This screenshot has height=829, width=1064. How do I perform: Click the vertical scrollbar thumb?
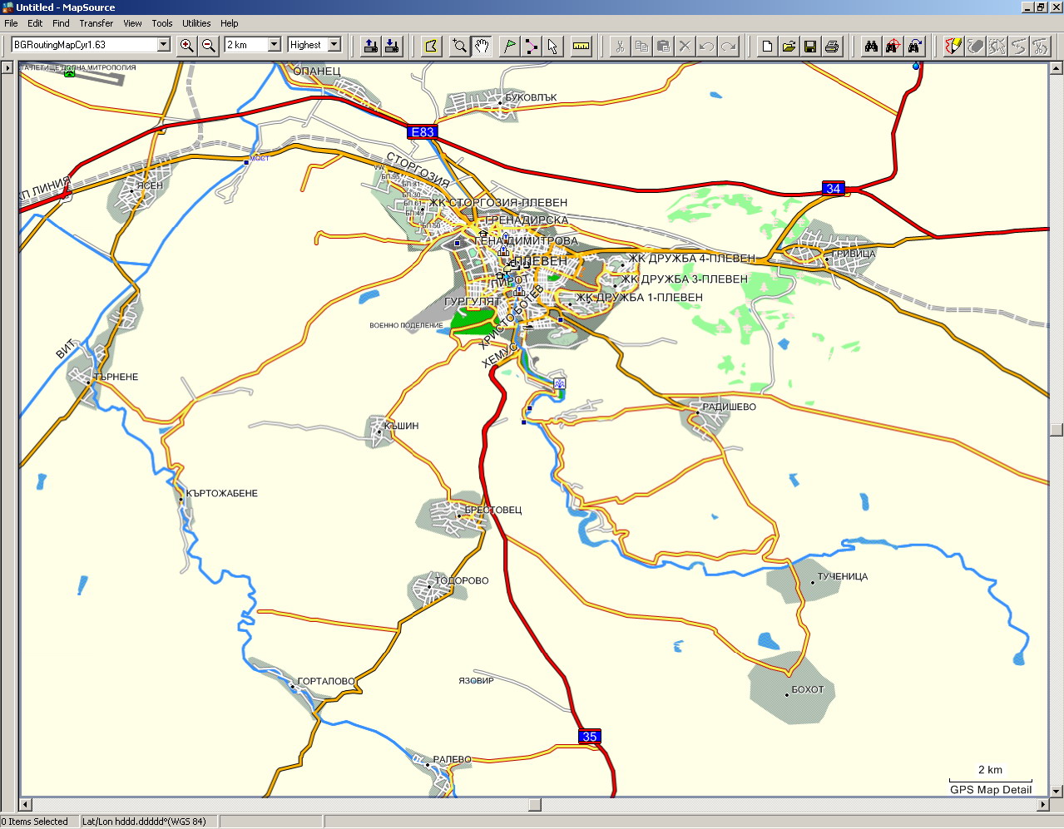click(x=1057, y=429)
